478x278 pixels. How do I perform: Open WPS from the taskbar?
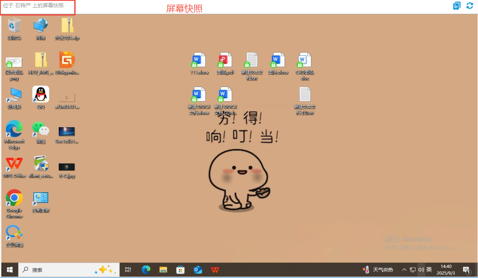pyautogui.click(x=215, y=270)
